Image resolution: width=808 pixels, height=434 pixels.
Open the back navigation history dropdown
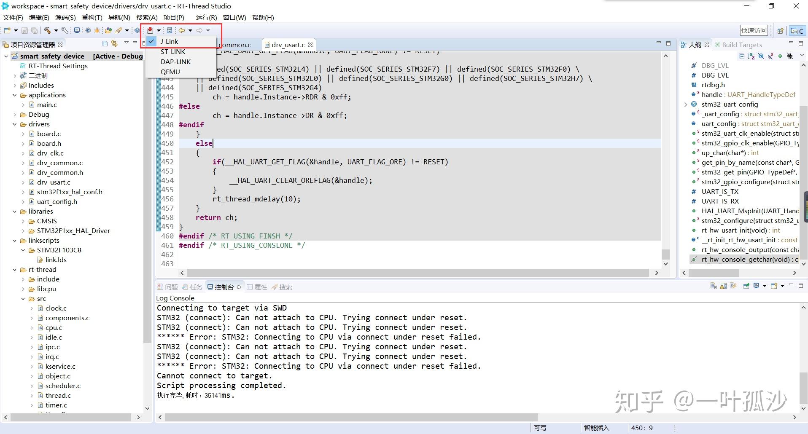[x=191, y=30]
